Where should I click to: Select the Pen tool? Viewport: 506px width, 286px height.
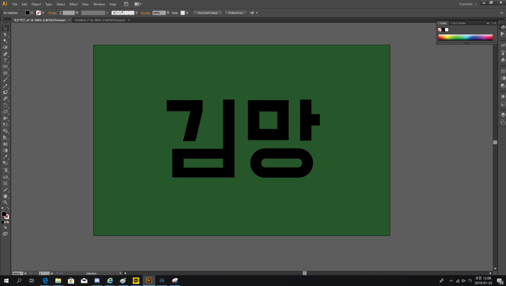pyautogui.click(x=5, y=54)
